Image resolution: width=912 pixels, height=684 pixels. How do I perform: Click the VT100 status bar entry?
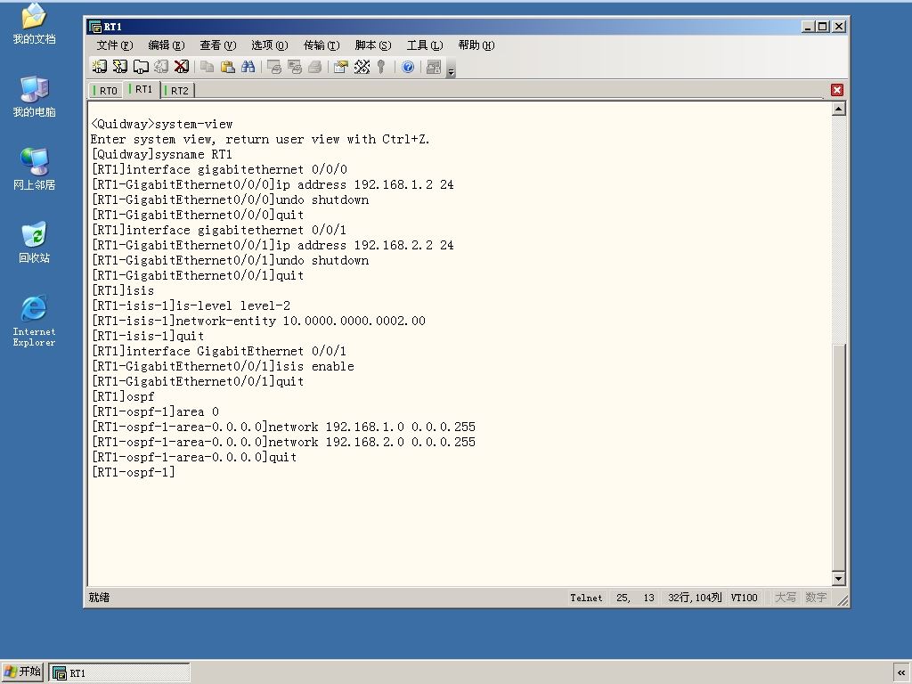tap(744, 598)
